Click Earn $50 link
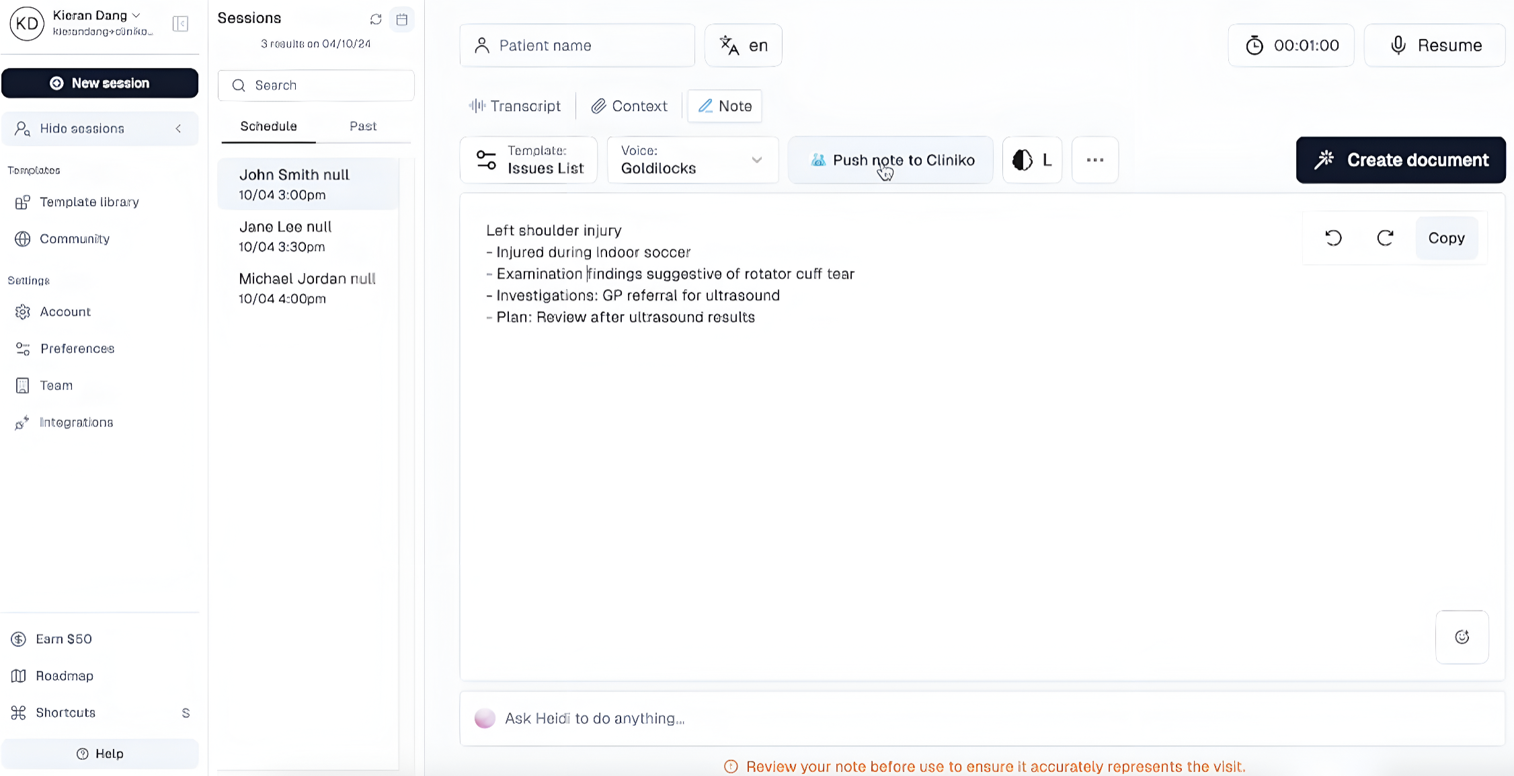Screen dimensions: 1514x776 point(64,639)
